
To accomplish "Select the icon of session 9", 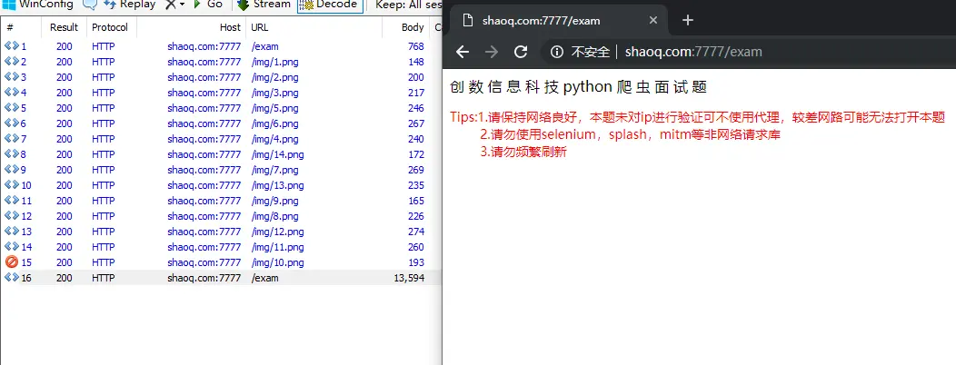I will [11, 170].
